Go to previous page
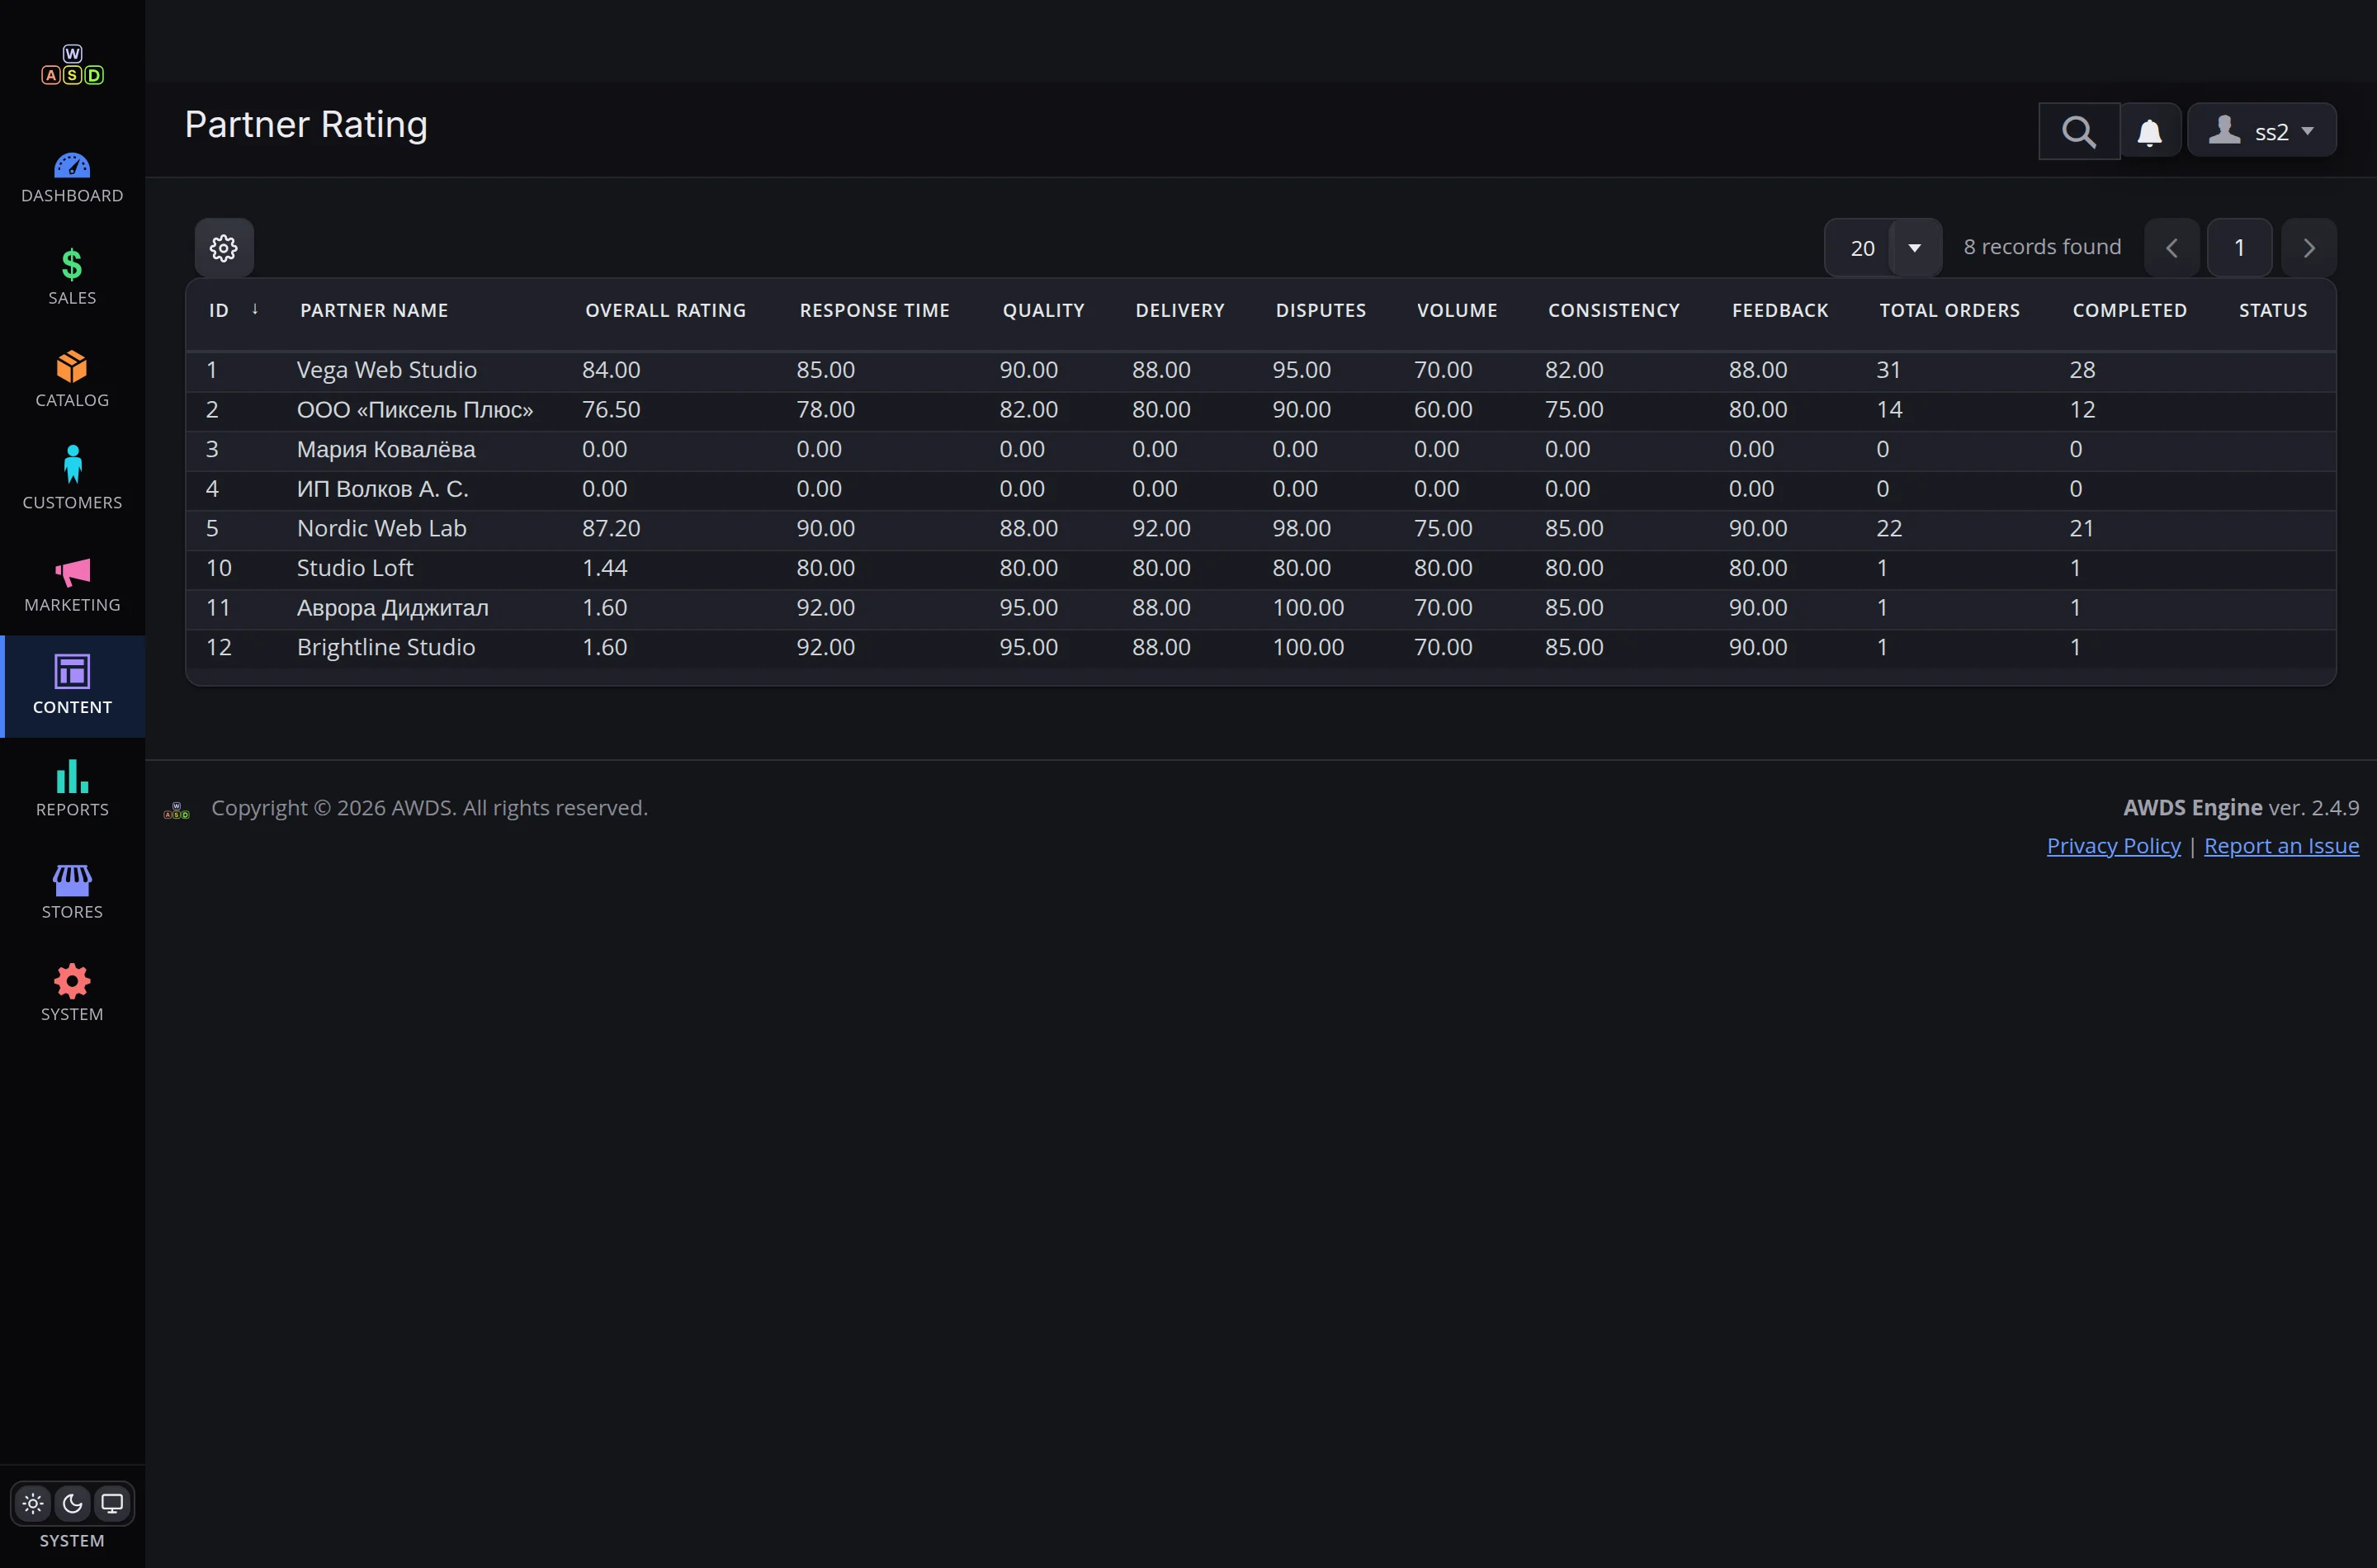The width and height of the screenshot is (2377, 1568). click(2172, 247)
